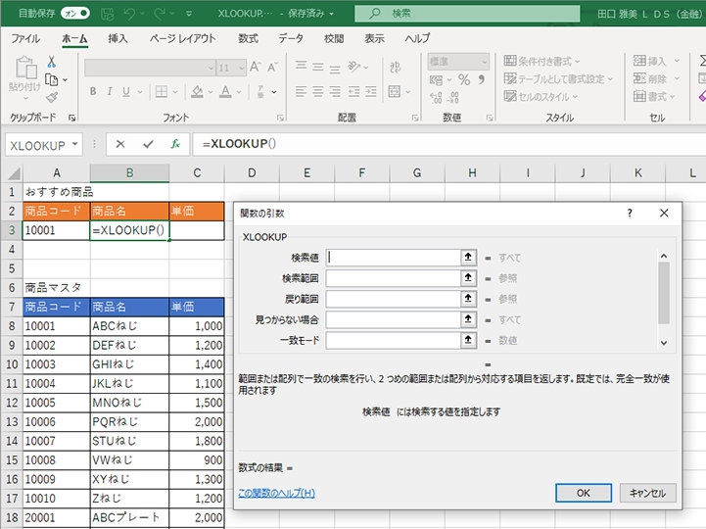Click the Save icon in title bar
This screenshot has width=706, height=529.
click(107, 14)
